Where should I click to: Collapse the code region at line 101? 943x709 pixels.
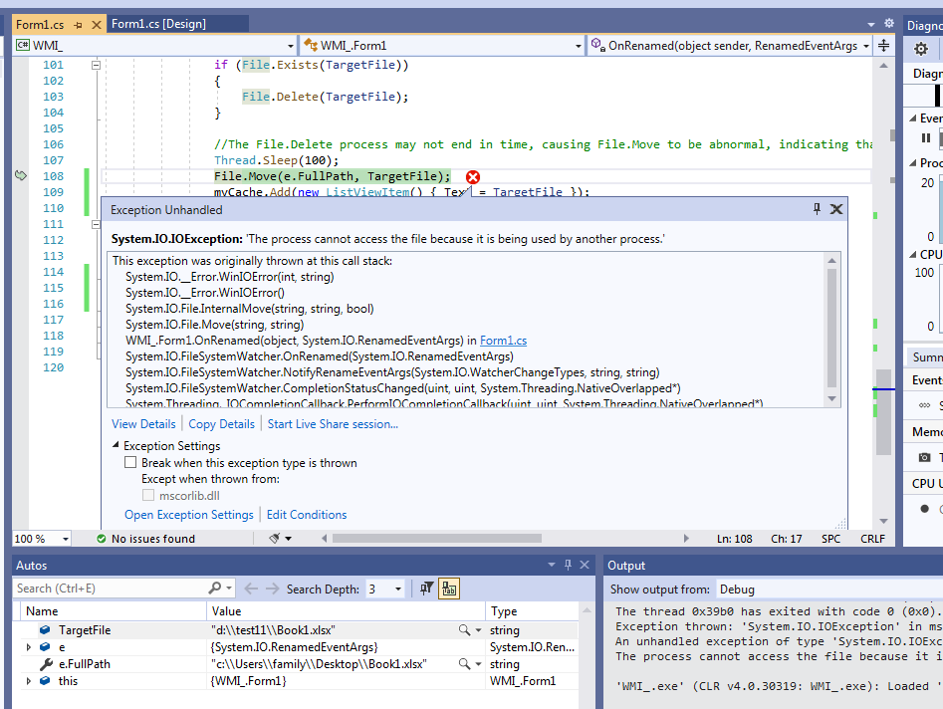click(x=96, y=65)
